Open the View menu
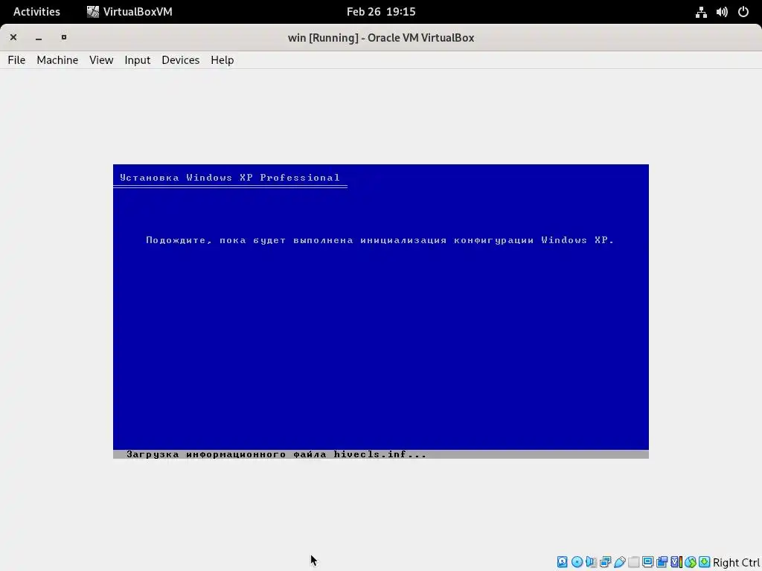The image size is (762, 571). 101,59
